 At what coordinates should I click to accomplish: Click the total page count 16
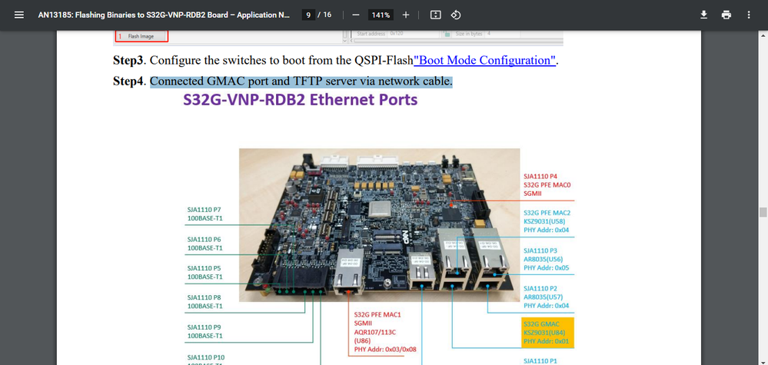click(327, 15)
